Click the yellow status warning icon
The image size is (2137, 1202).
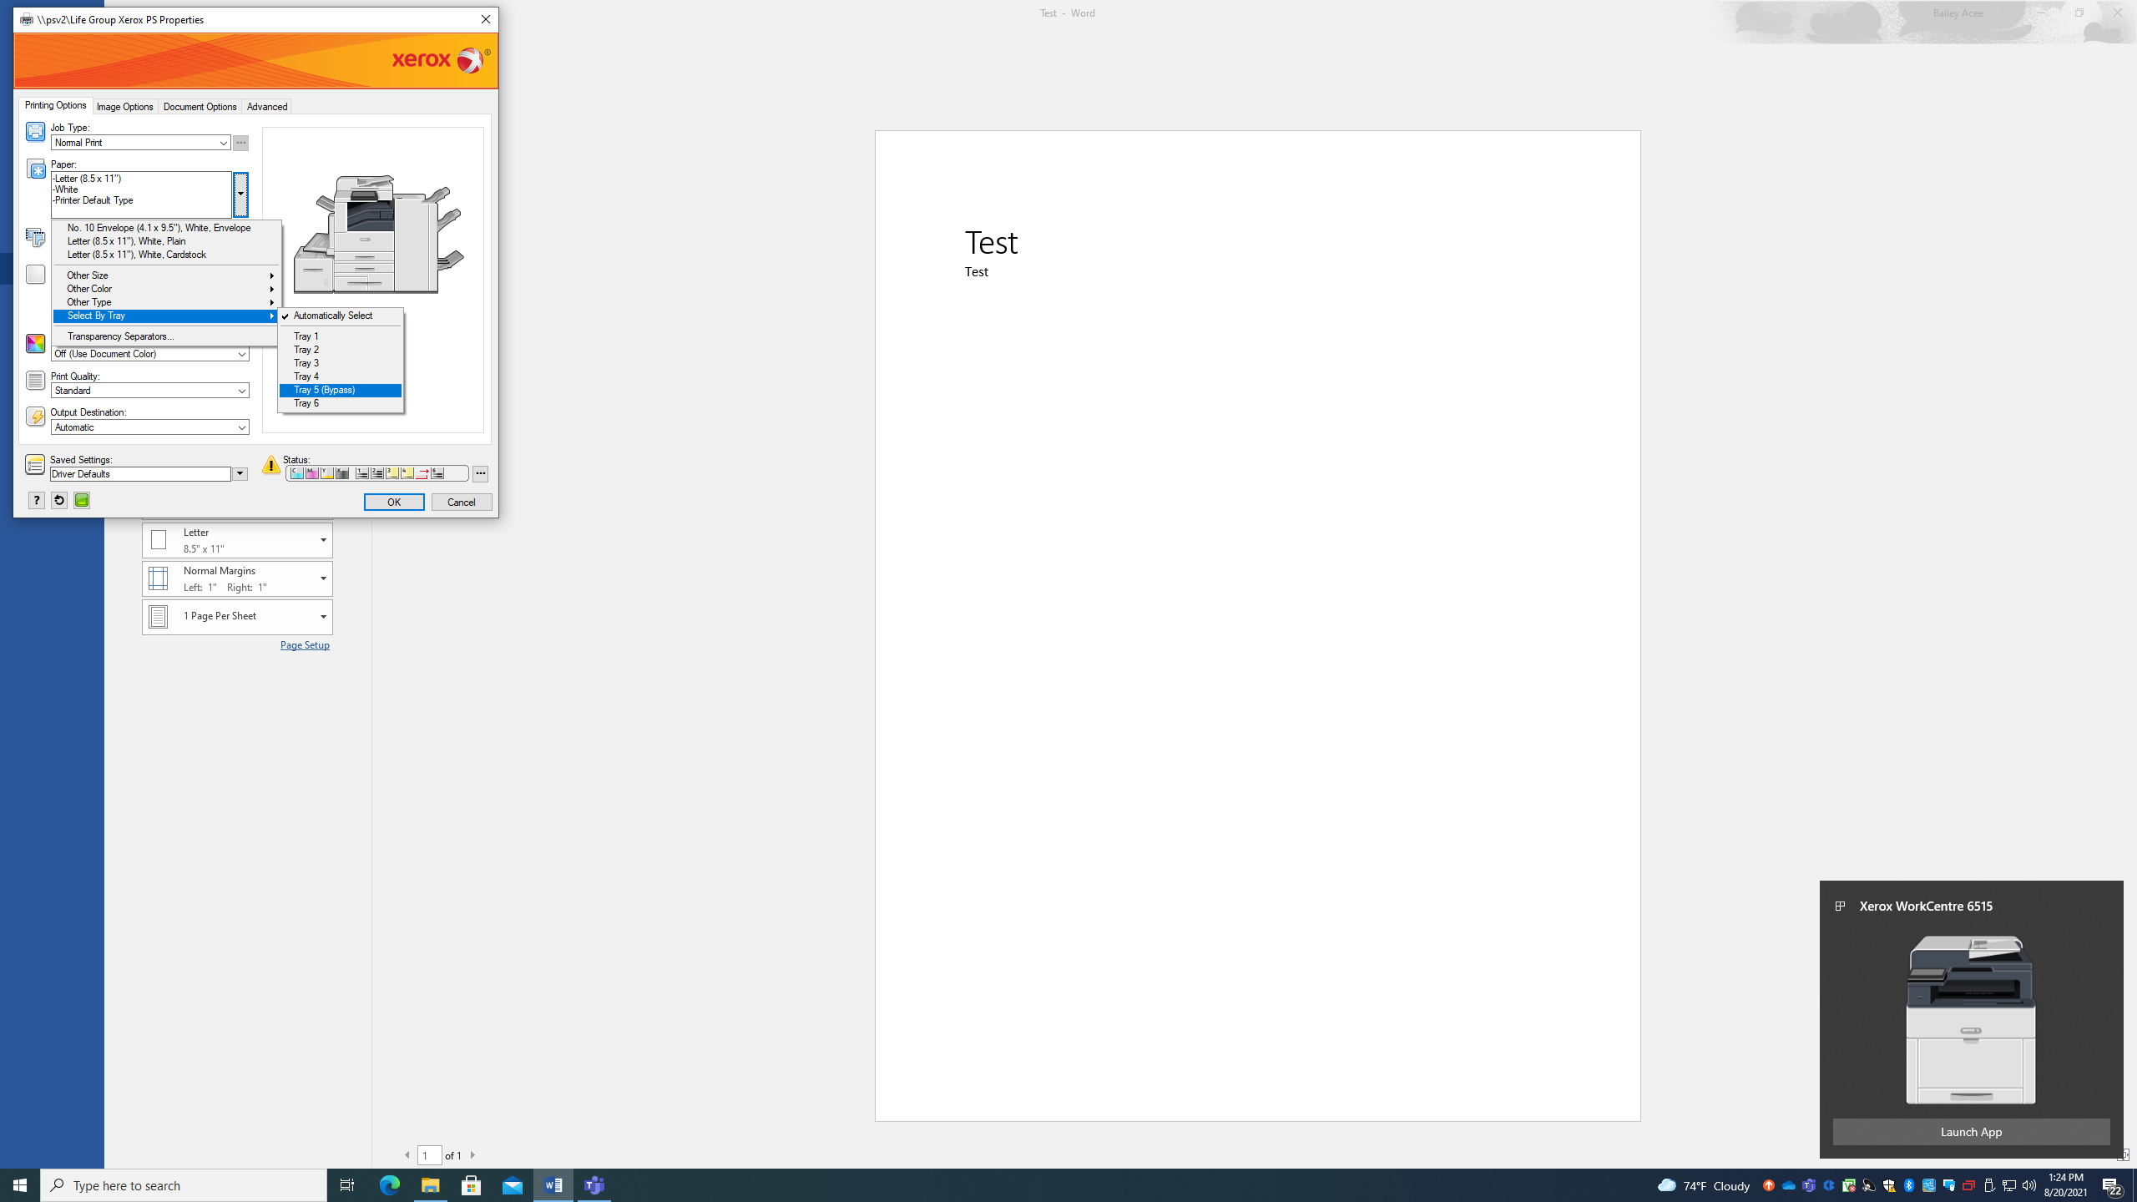(270, 465)
